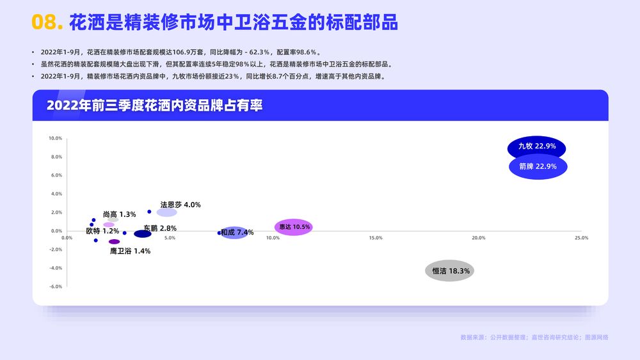Click the slide heading 花洒是精装修市场中卫浴五金的标配部品
This screenshot has height=360, width=640.
[x=234, y=22]
